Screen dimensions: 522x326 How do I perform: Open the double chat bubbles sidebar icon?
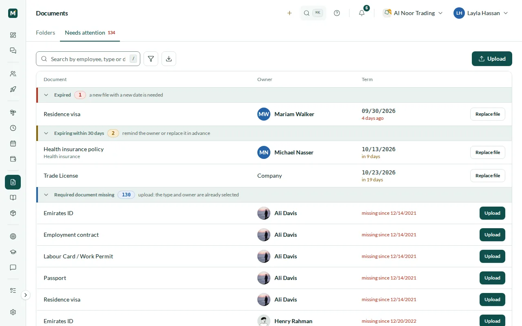(x=13, y=51)
